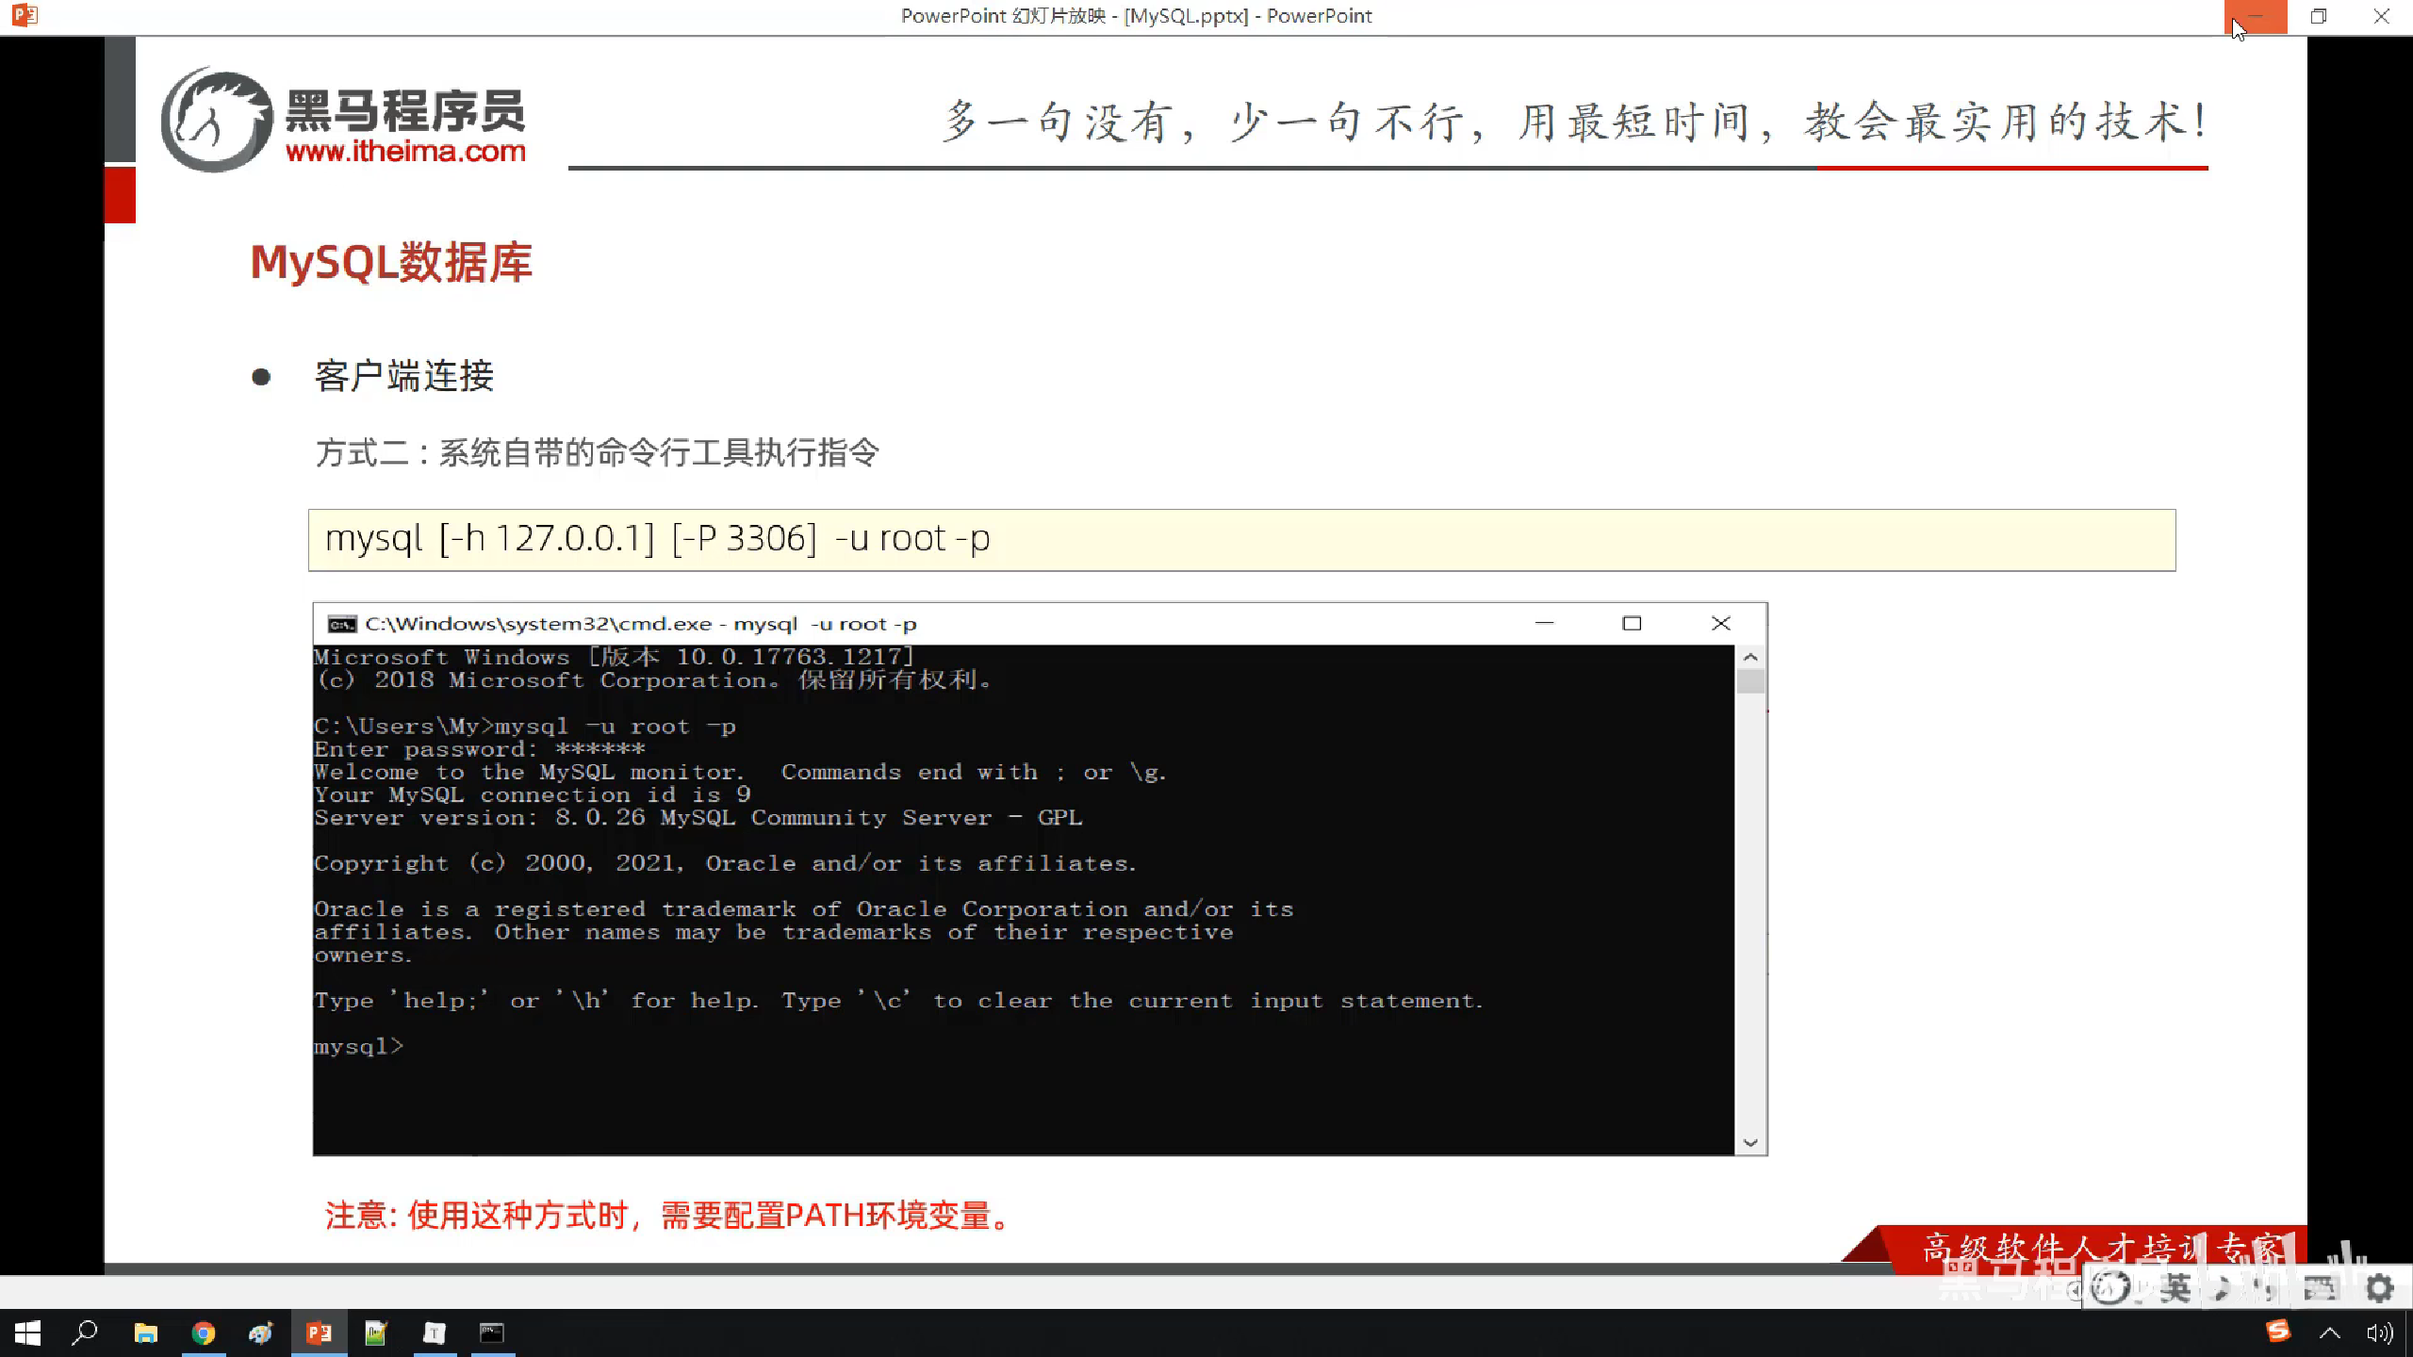The height and width of the screenshot is (1357, 2413).
Task: Open the Notepad++ taskbar icon
Action: (x=376, y=1332)
